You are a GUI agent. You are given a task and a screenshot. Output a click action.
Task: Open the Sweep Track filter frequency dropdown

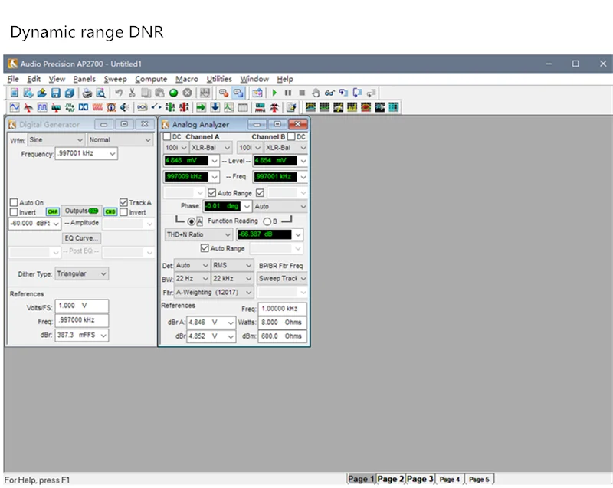[x=282, y=279]
